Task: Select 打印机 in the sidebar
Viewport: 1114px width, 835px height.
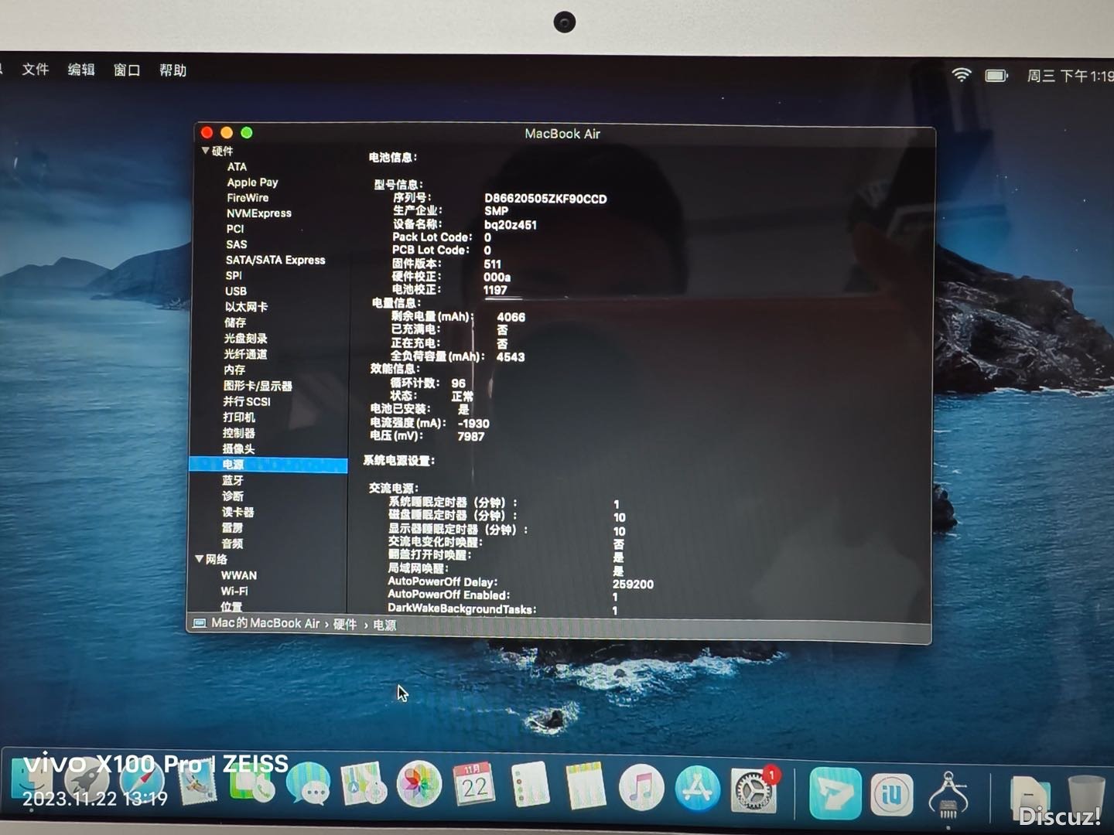Action: coord(239,417)
